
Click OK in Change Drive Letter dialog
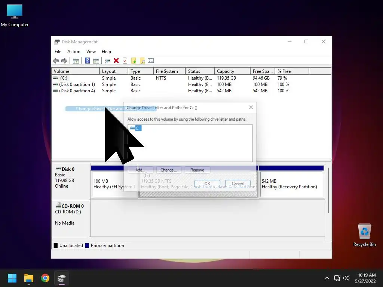point(207,183)
